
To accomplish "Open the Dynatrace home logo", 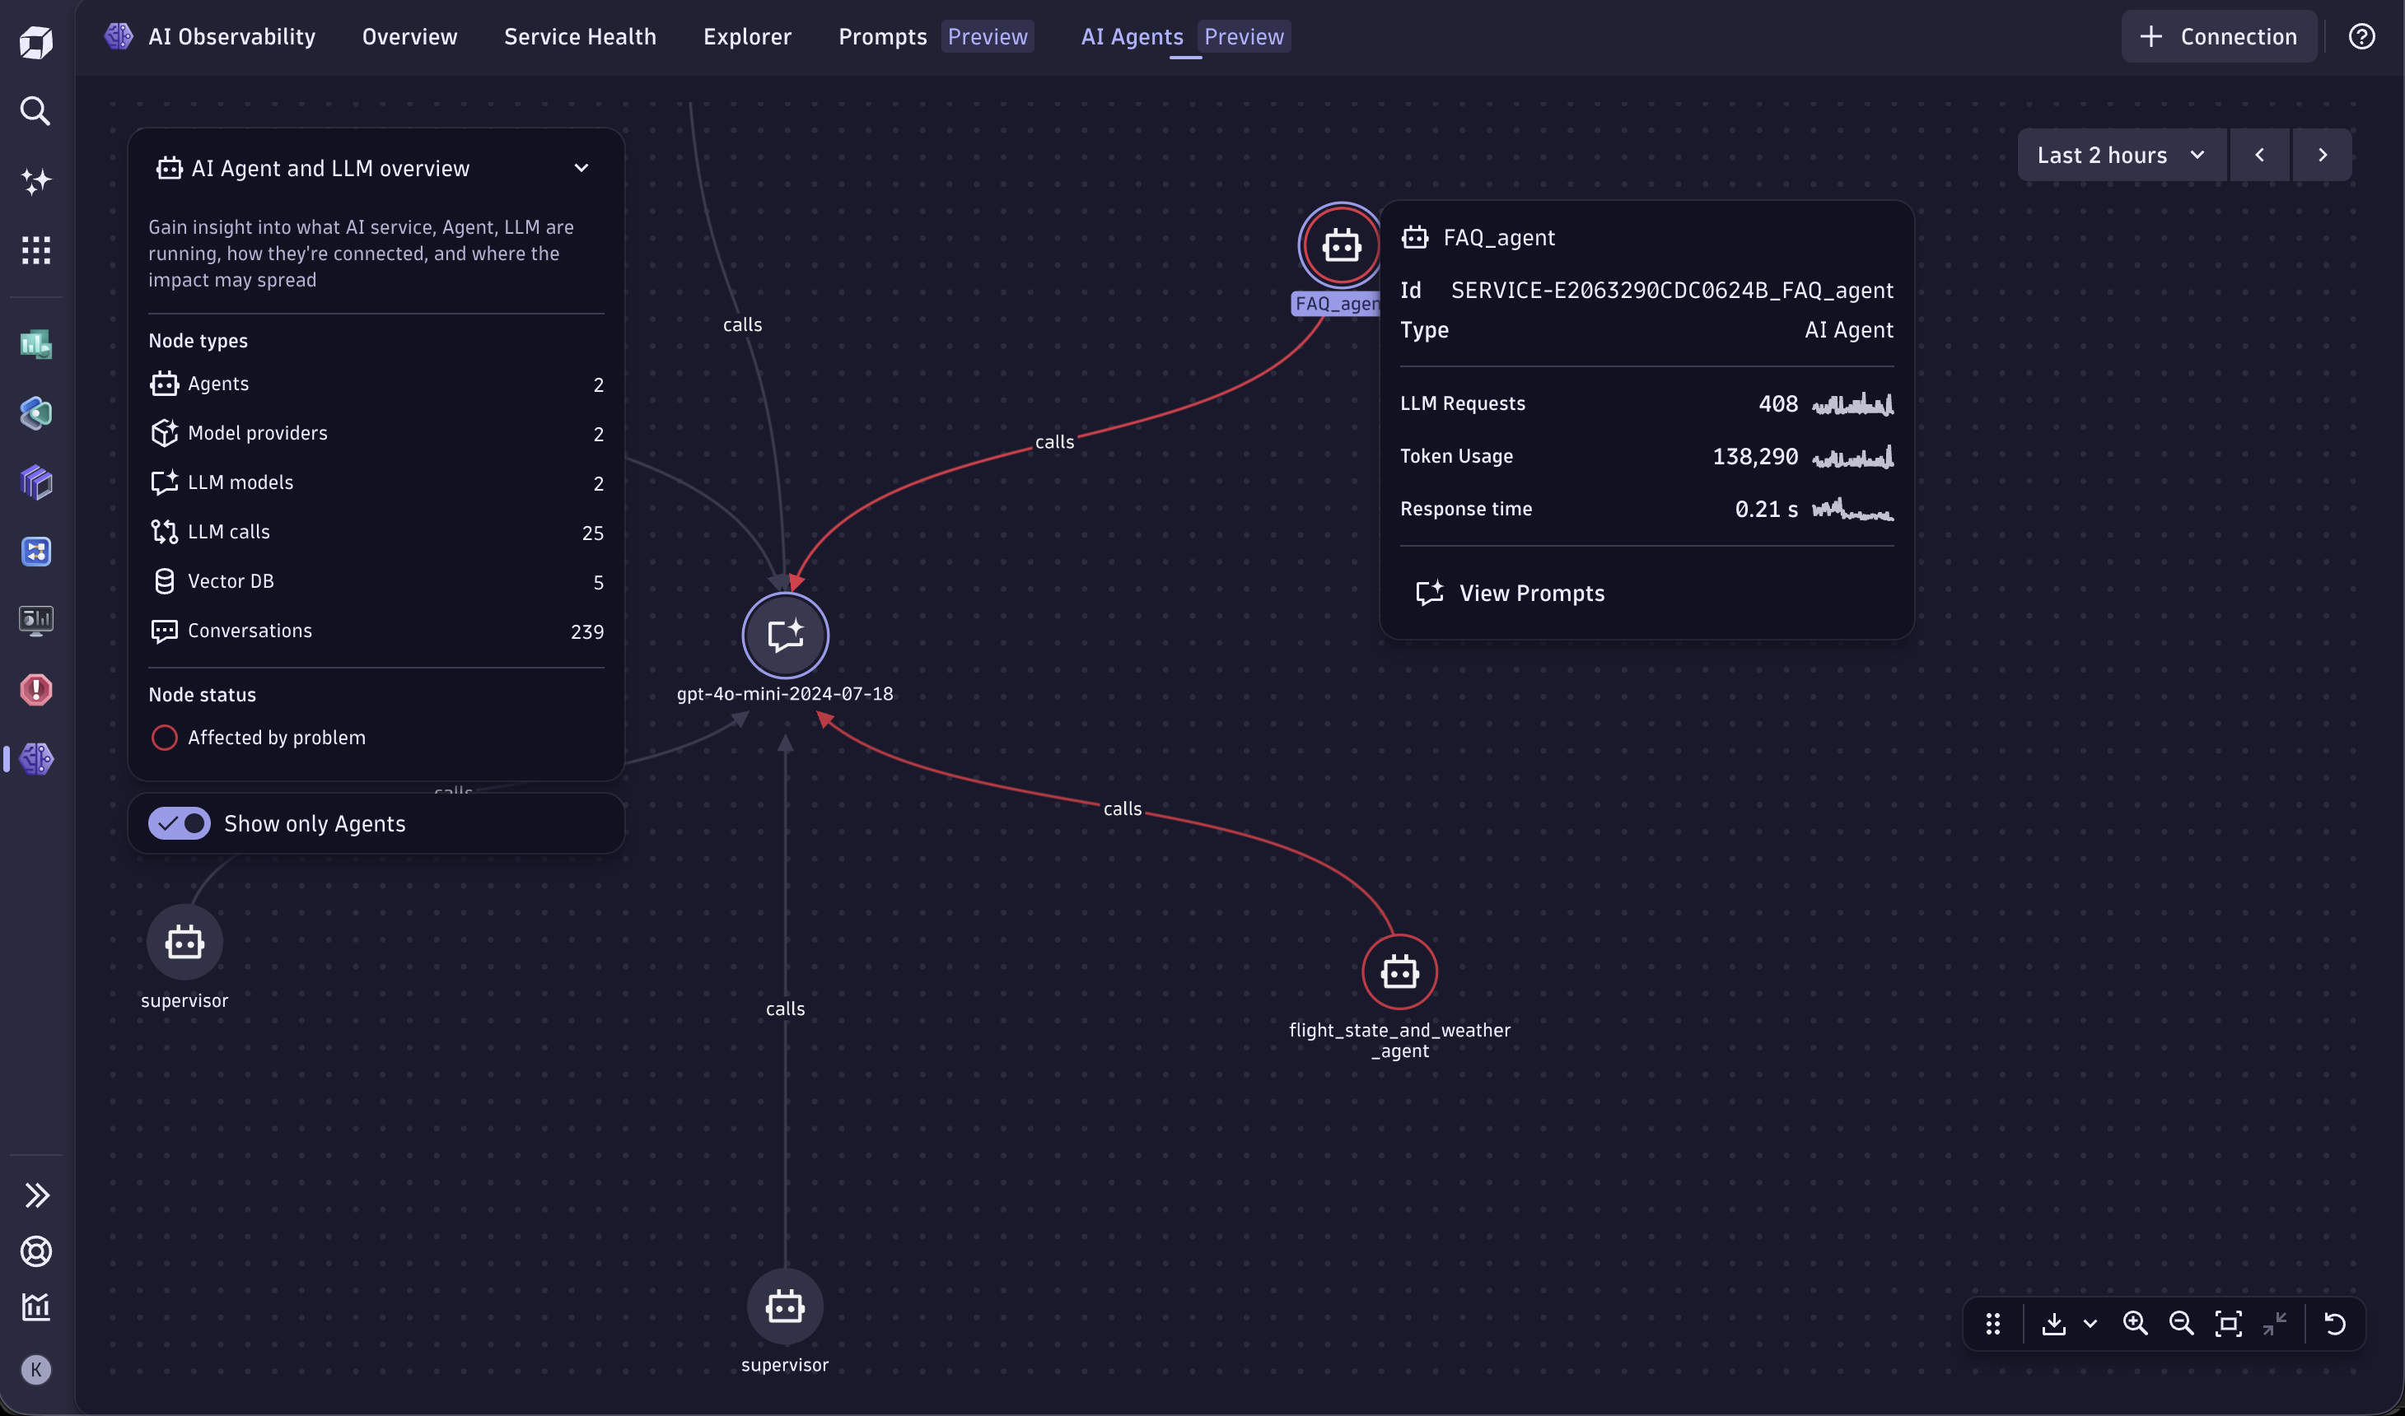I will coord(36,42).
